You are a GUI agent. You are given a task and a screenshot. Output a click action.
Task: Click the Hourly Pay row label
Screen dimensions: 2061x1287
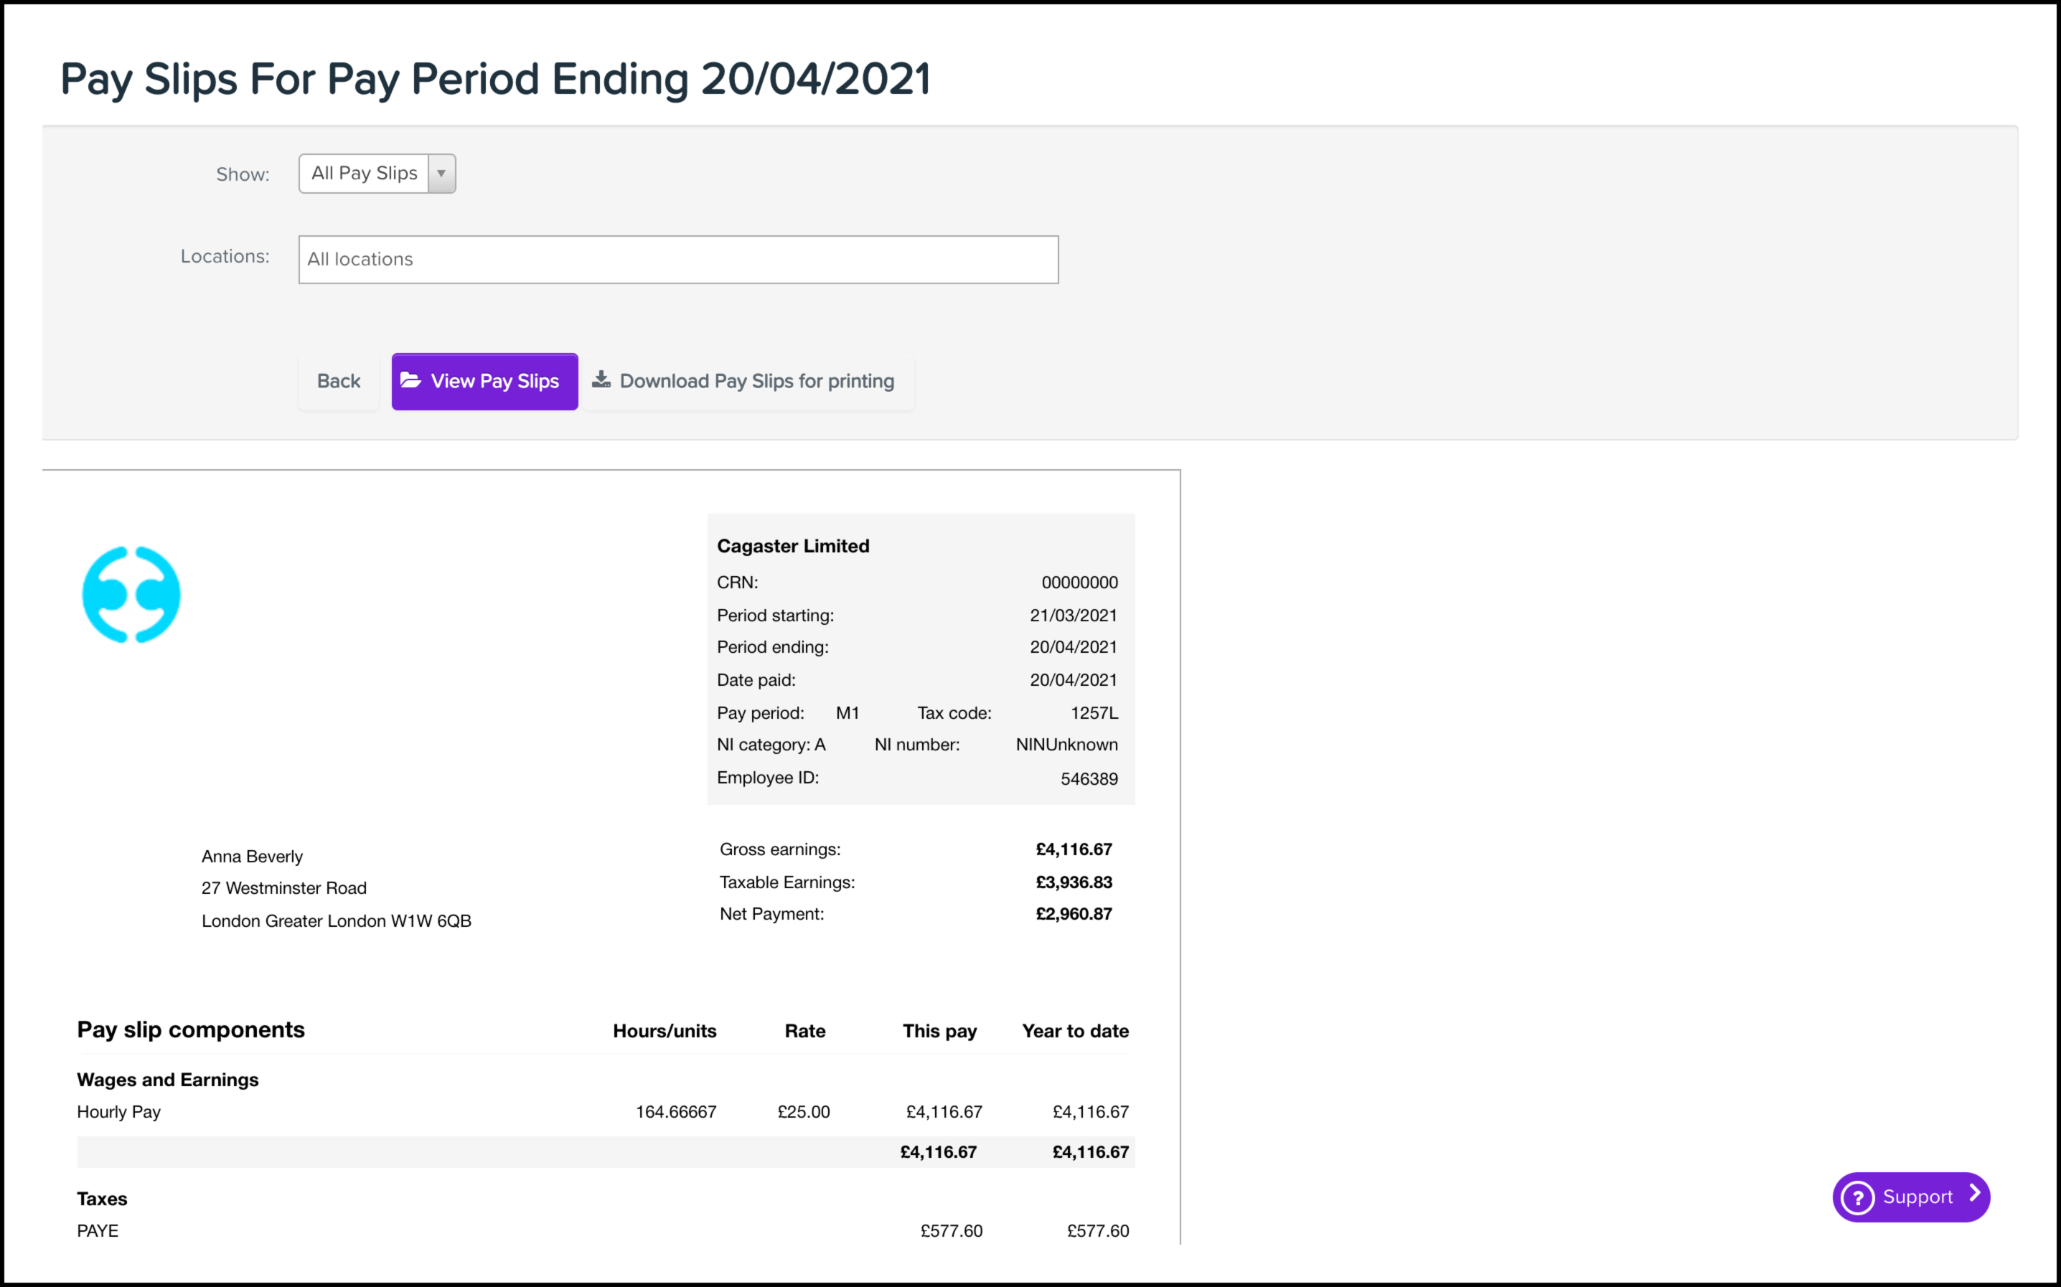pos(119,1112)
